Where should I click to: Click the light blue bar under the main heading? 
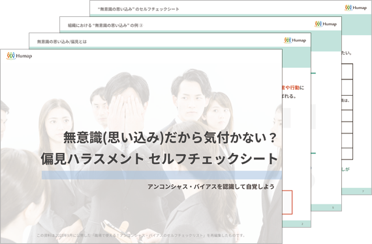point(162,175)
